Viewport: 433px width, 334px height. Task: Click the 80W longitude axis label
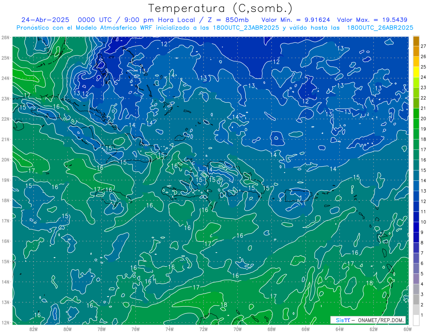(x=67, y=329)
